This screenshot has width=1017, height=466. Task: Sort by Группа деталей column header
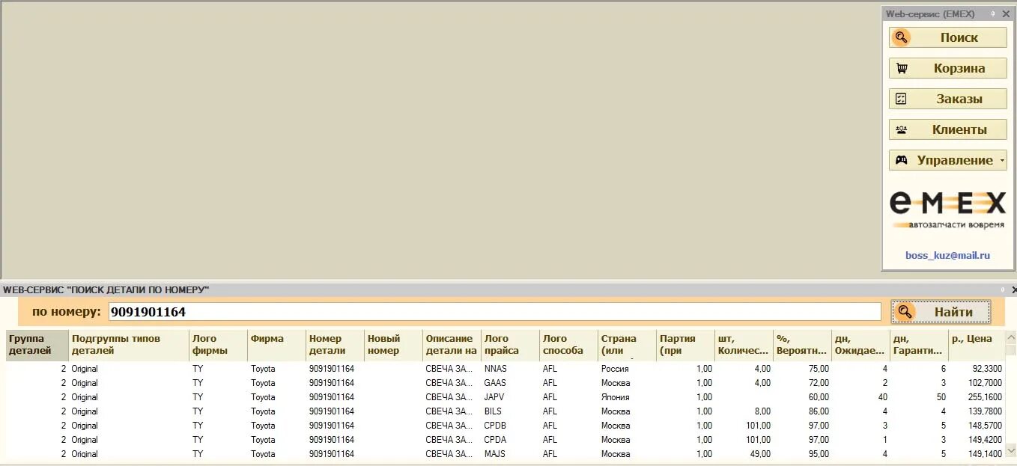pos(37,345)
